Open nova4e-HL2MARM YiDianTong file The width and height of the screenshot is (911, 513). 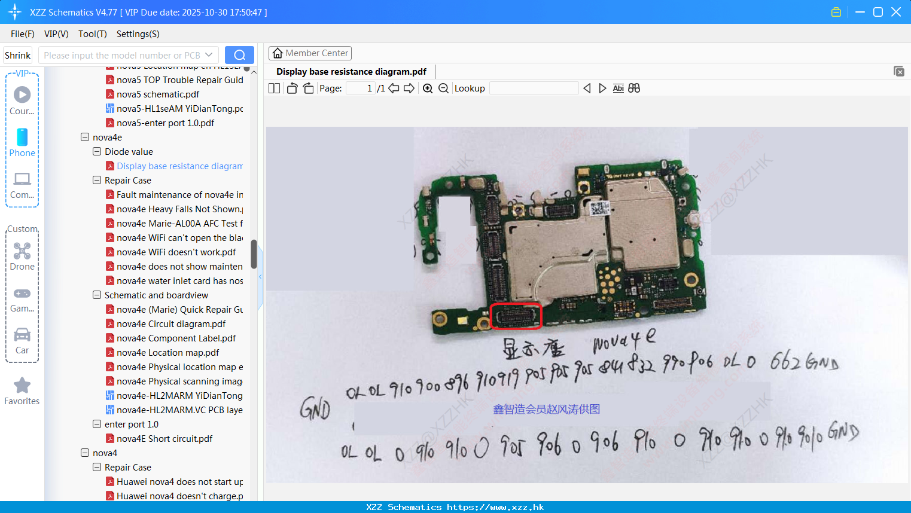pyautogui.click(x=179, y=396)
